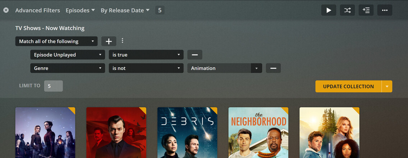Change the Genre field dropdown
The image size is (408, 158).
point(68,68)
